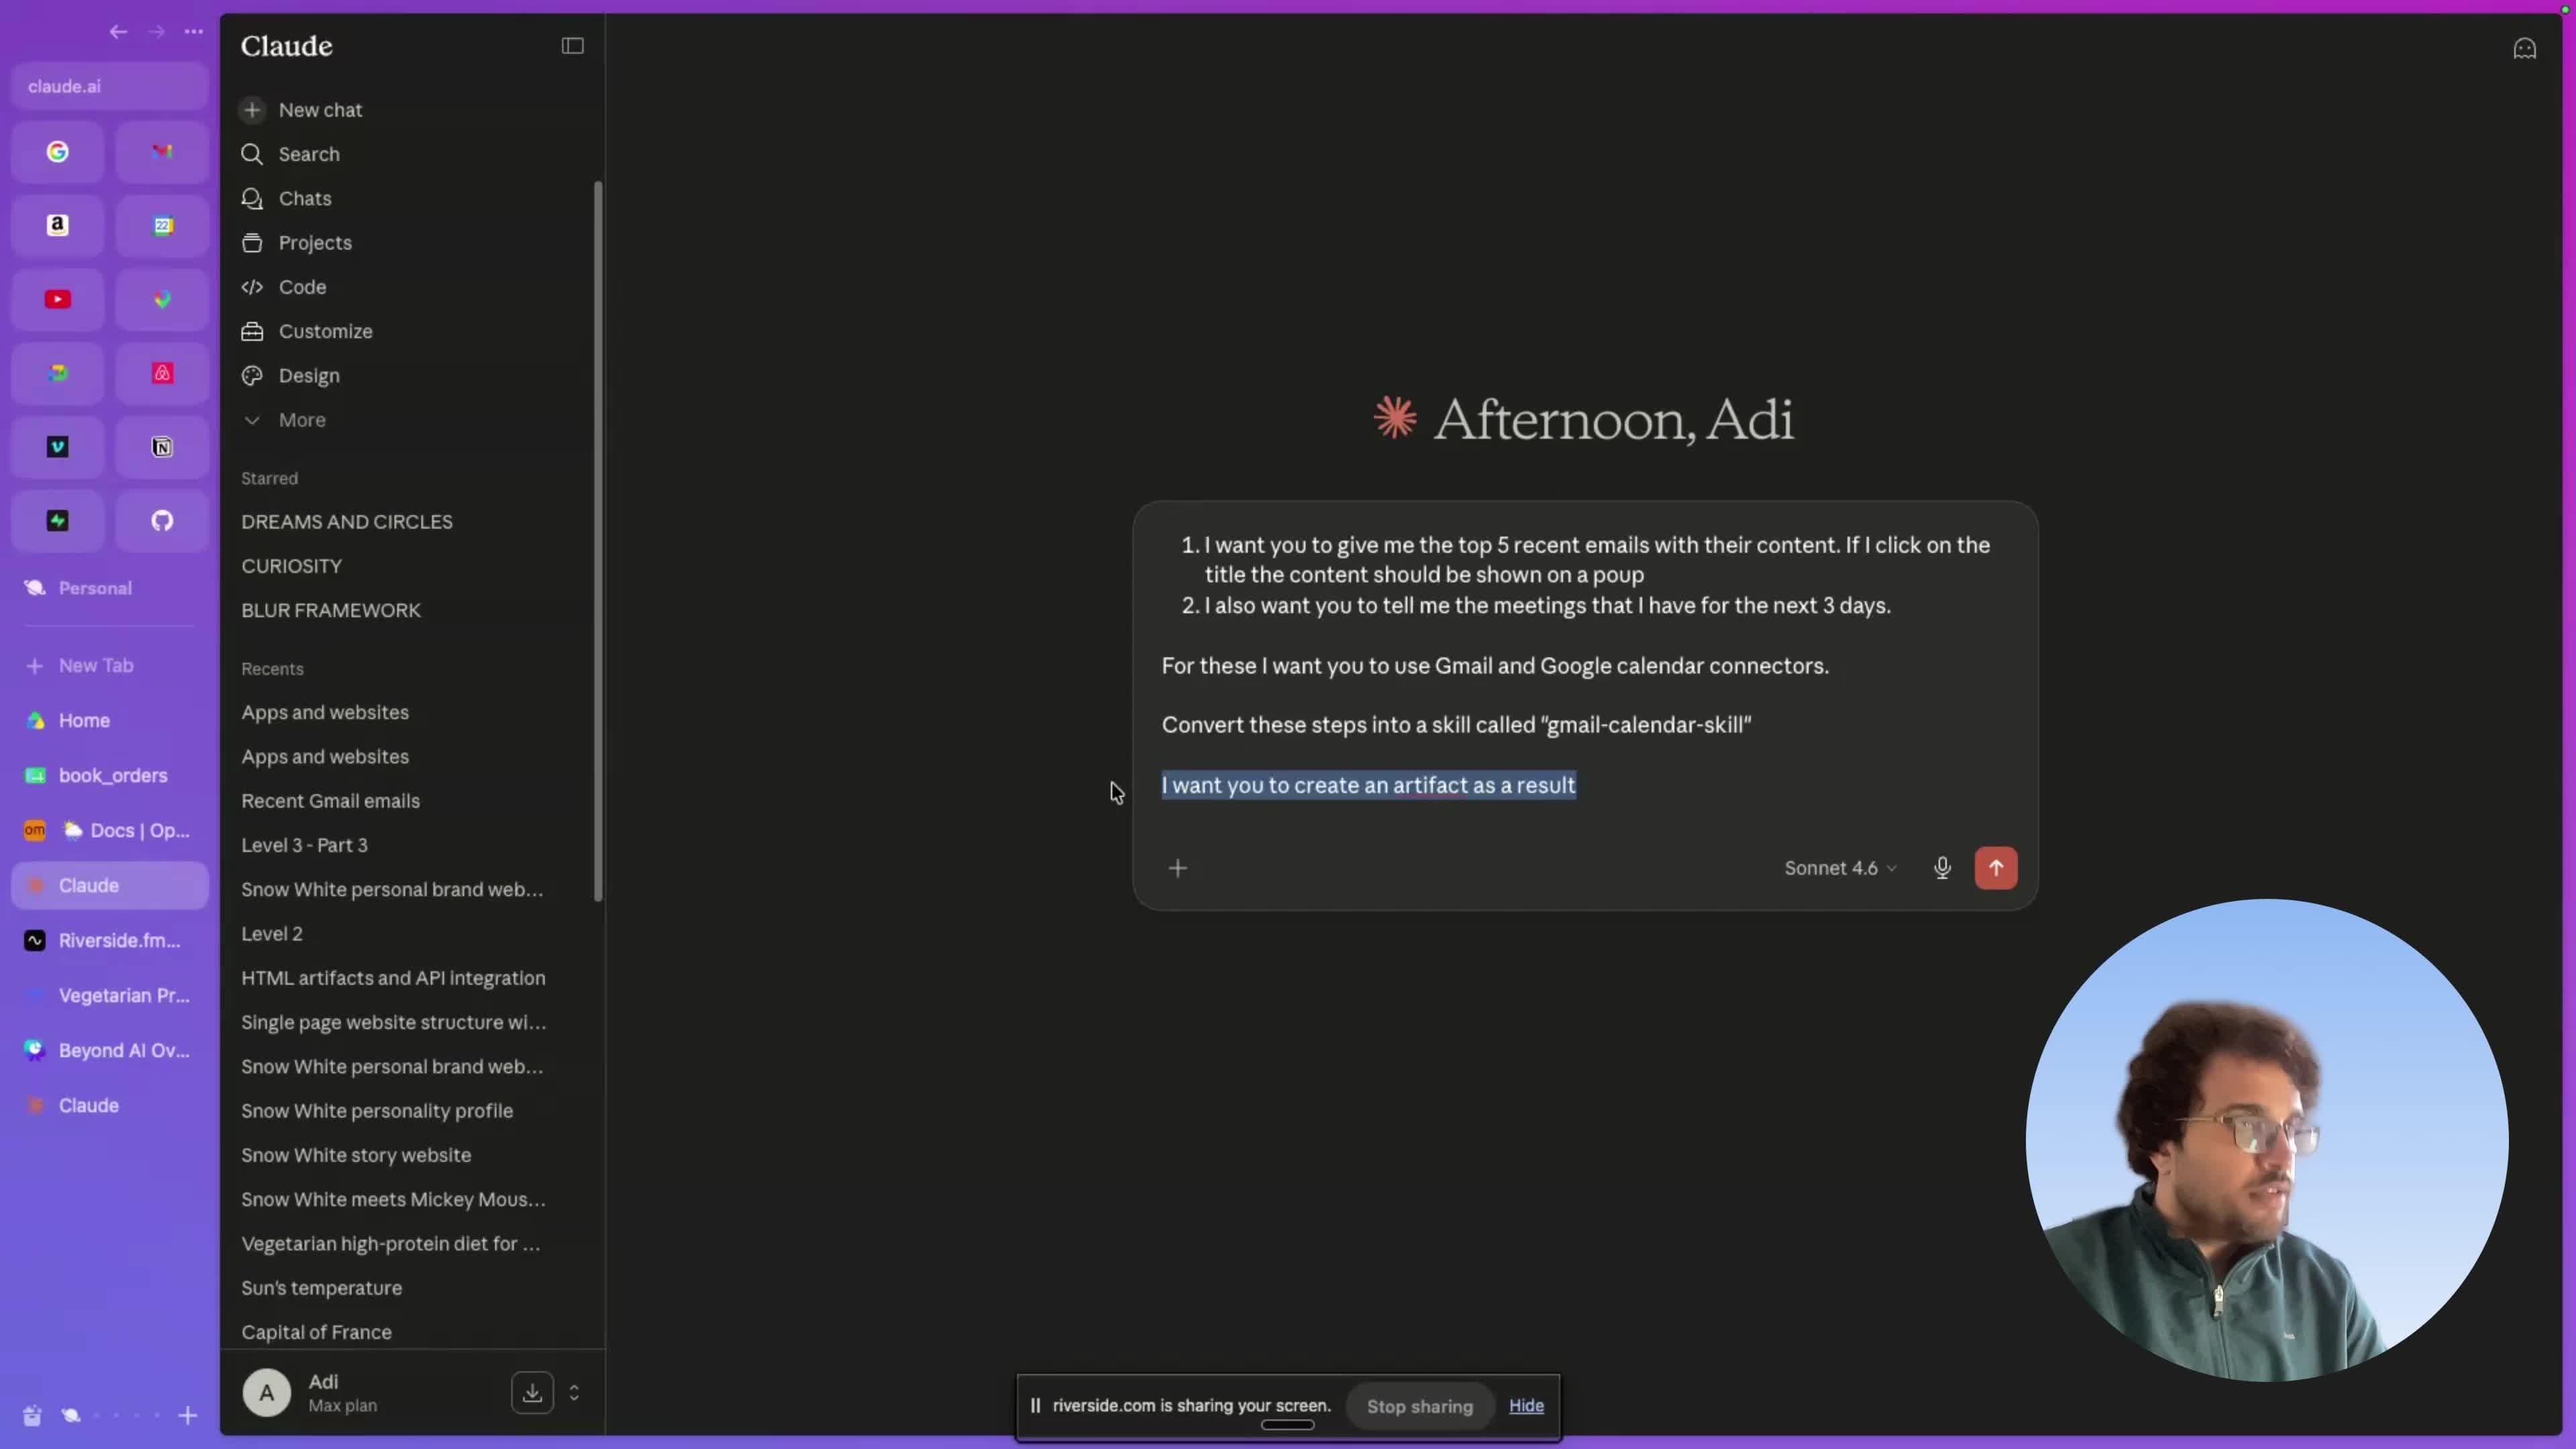This screenshot has height=1449, width=2576.
Task: Click the sidebar chat list scrollbar
Action: click(598, 540)
